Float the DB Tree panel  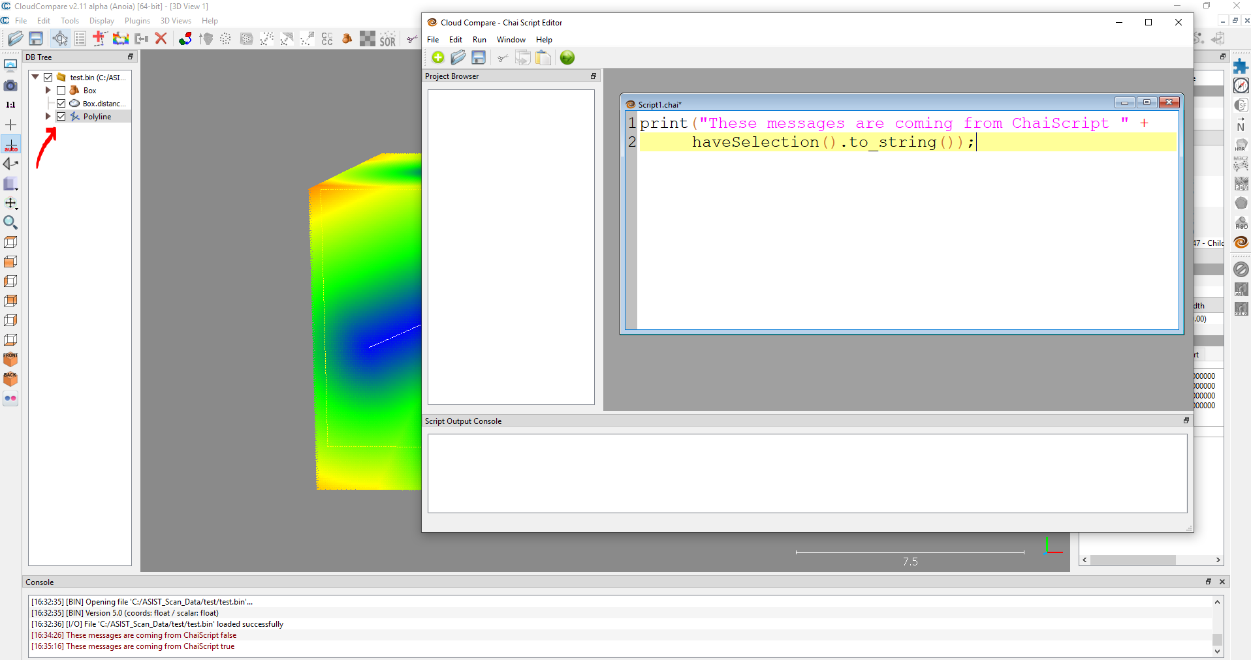point(131,57)
